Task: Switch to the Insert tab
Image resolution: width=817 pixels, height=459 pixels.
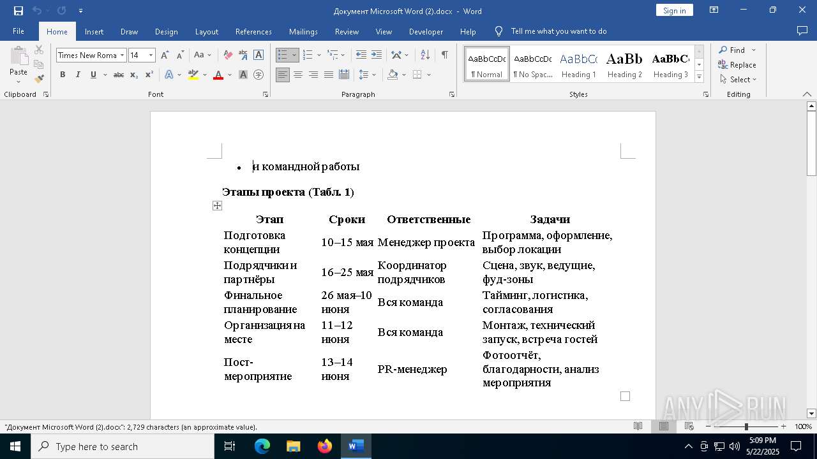Action: point(94,31)
